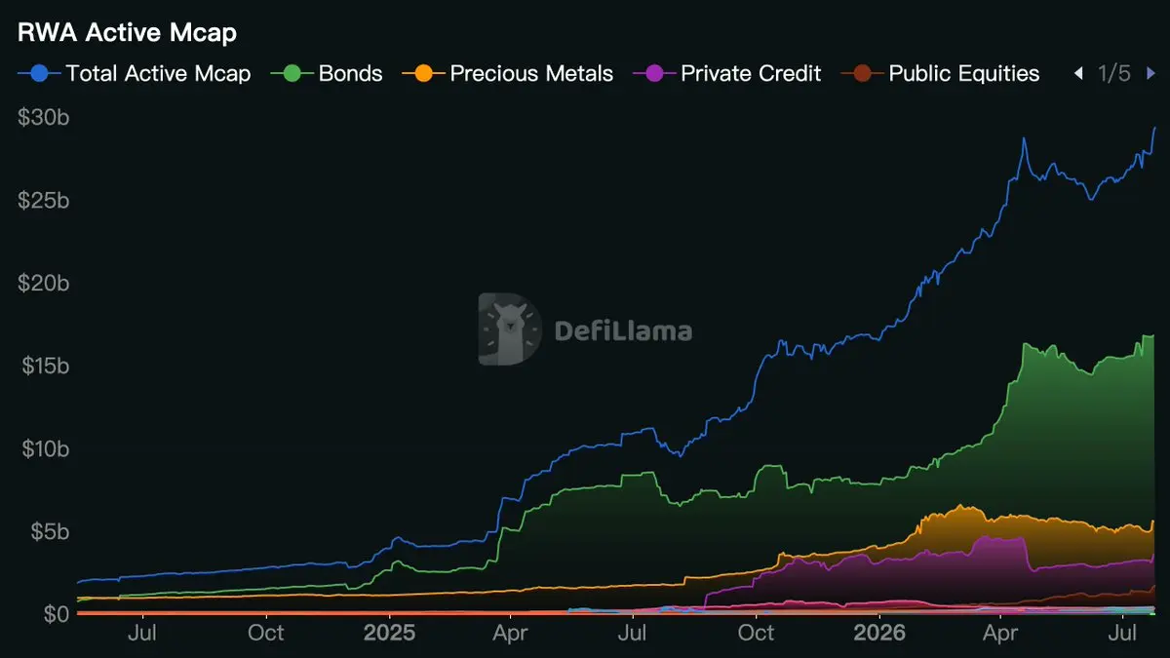Click the purple Private Credit legend marker
The height and width of the screenshot is (658, 1170).
coord(654,73)
